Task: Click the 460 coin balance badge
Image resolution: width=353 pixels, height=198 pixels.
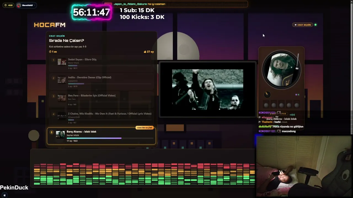Action: coord(8,5)
